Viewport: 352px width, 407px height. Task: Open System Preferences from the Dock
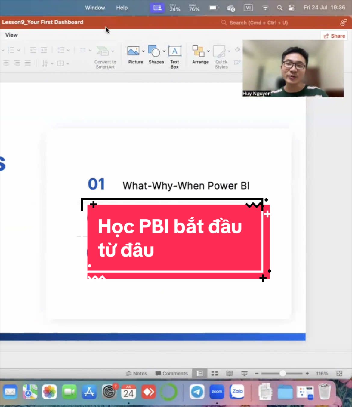click(109, 392)
